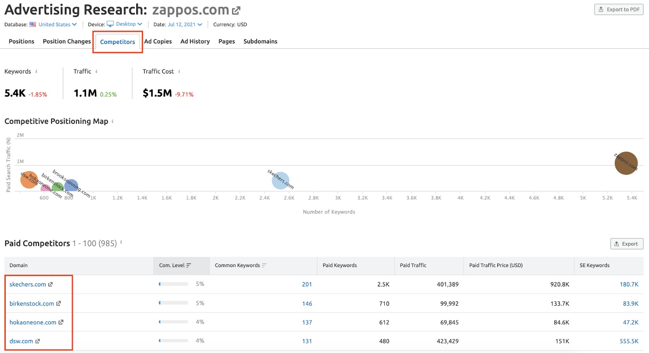Open birkenstock.com common keywords 146
The image size is (649, 353).
pos(307,303)
